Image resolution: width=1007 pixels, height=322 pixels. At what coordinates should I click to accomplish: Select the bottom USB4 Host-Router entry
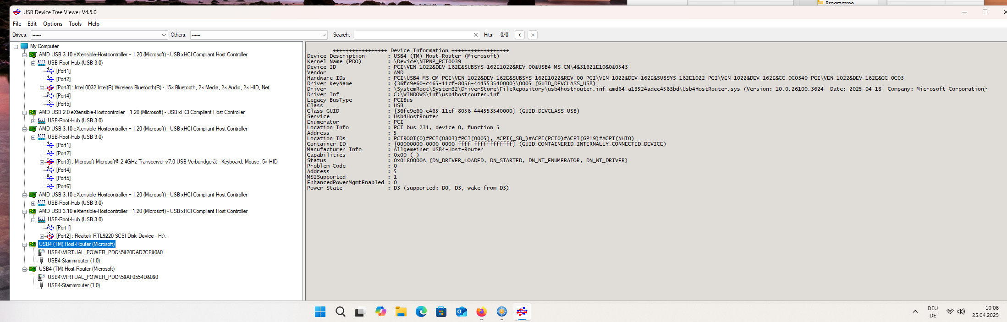coord(77,269)
